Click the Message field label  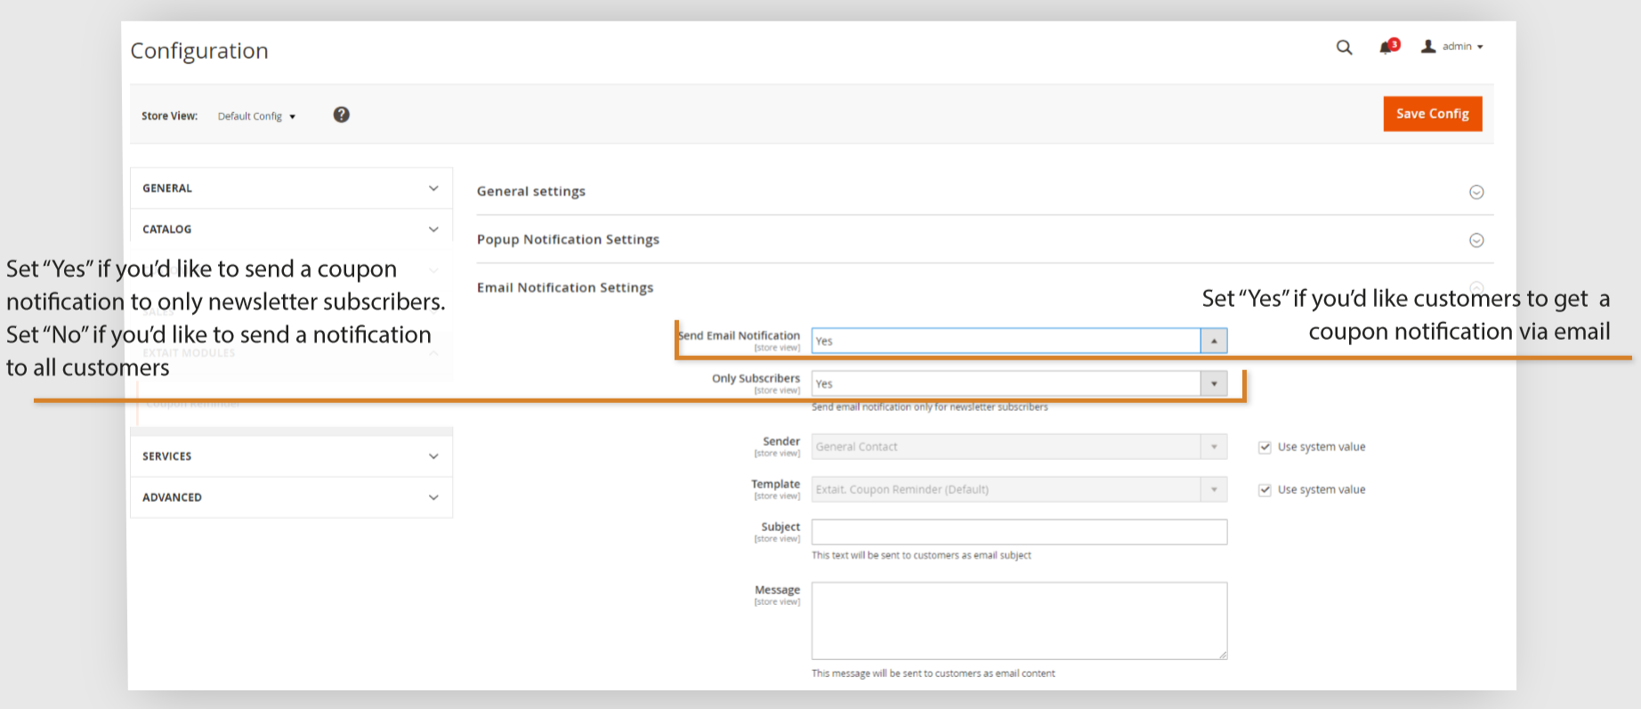click(777, 590)
